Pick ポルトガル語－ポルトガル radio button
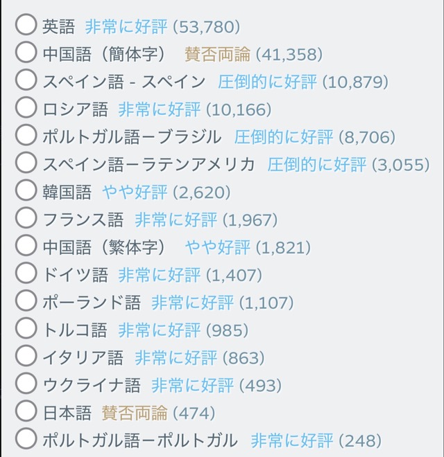Viewport: 444px width, 457px height. (x=26, y=440)
